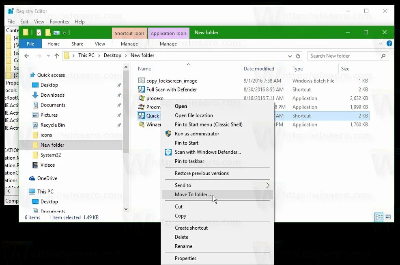This screenshot has height=265, width=400.
Task: Click inside the Search New folder box
Action: pyautogui.click(x=345, y=56)
